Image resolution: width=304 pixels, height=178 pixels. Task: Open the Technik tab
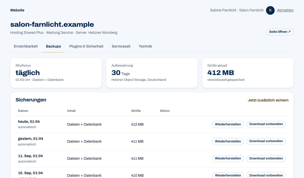(x=145, y=46)
